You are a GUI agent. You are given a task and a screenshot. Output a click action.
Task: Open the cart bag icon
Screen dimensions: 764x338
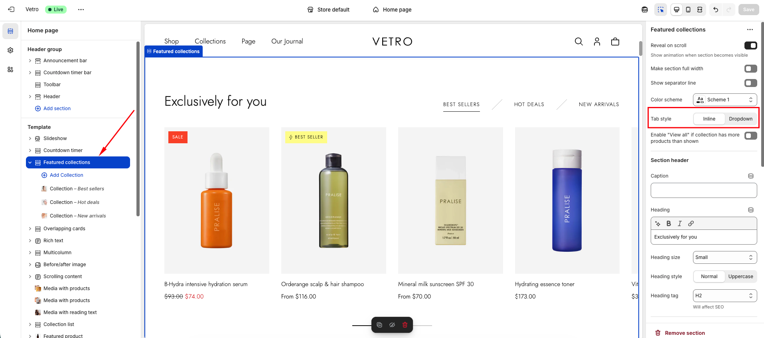coord(615,42)
